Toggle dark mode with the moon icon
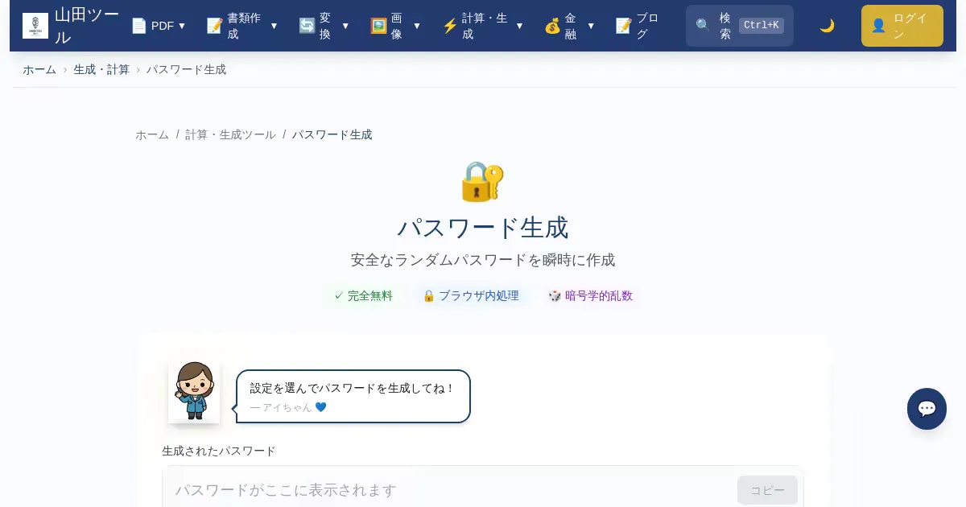The width and height of the screenshot is (966, 507). (x=827, y=26)
